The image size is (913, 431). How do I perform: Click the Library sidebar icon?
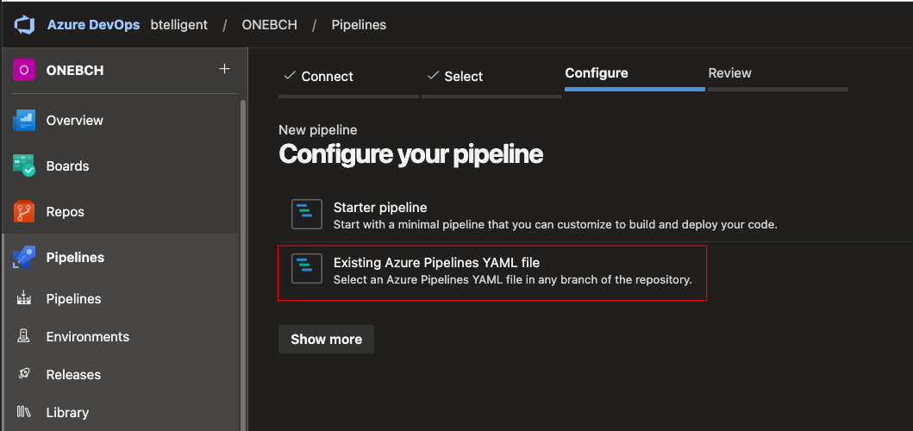coord(24,413)
